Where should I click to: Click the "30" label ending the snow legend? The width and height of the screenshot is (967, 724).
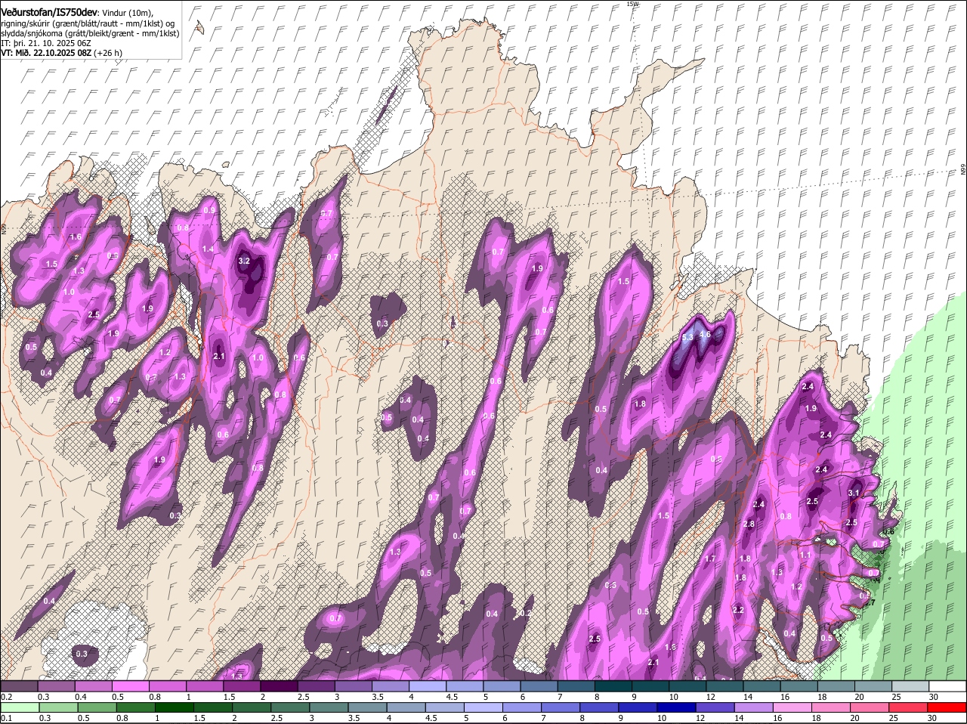coord(934,697)
